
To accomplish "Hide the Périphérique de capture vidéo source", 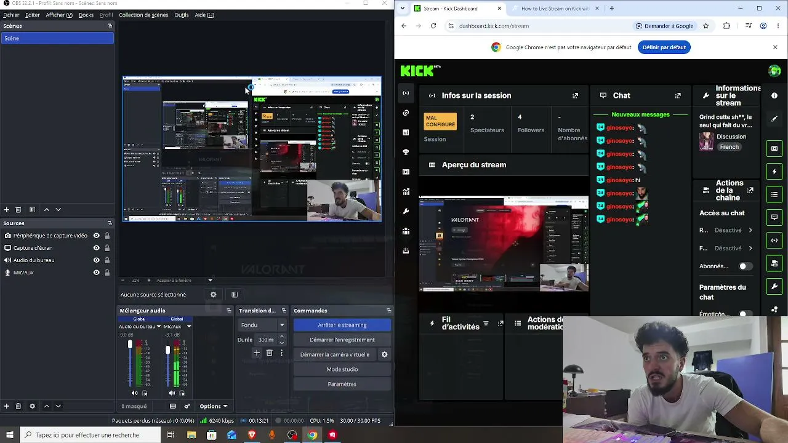I will (x=96, y=236).
